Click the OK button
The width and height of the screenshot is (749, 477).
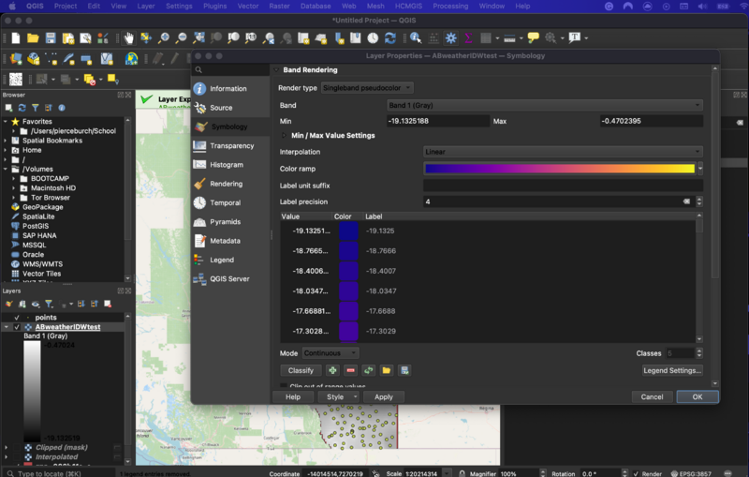[x=698, y=396]
